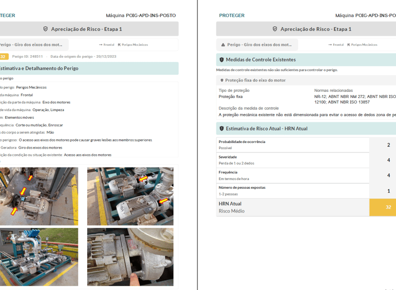The image size is (396, 290).
Task: Click the small shield icon before Proteção fixa do eixo do motor
Action: (x=222, y=80)
